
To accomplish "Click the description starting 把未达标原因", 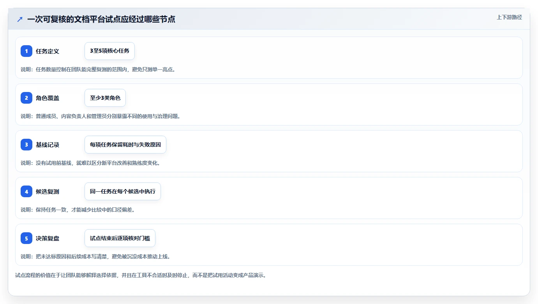I will pos(95,256).
